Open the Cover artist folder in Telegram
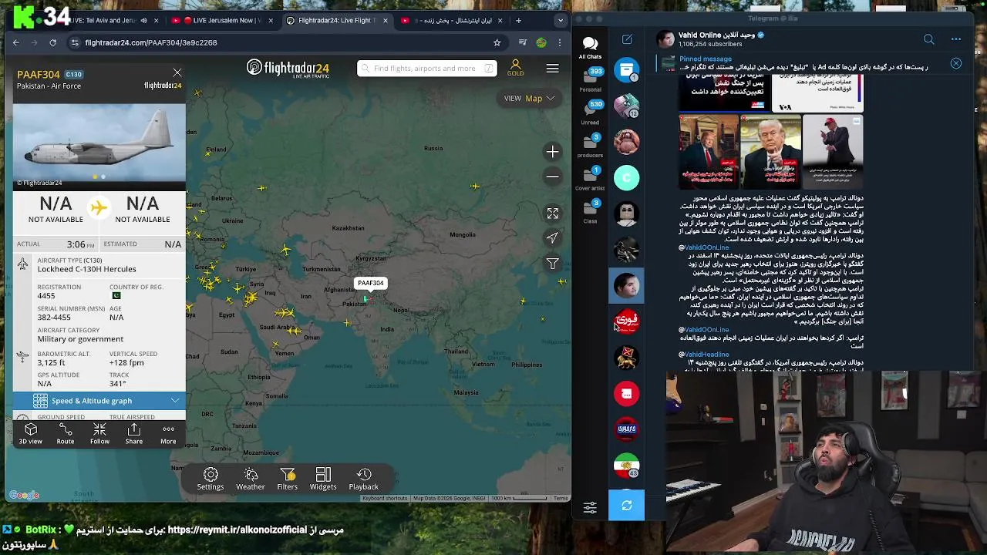Viewport: 987px width, 555px height. pos(591,178)
